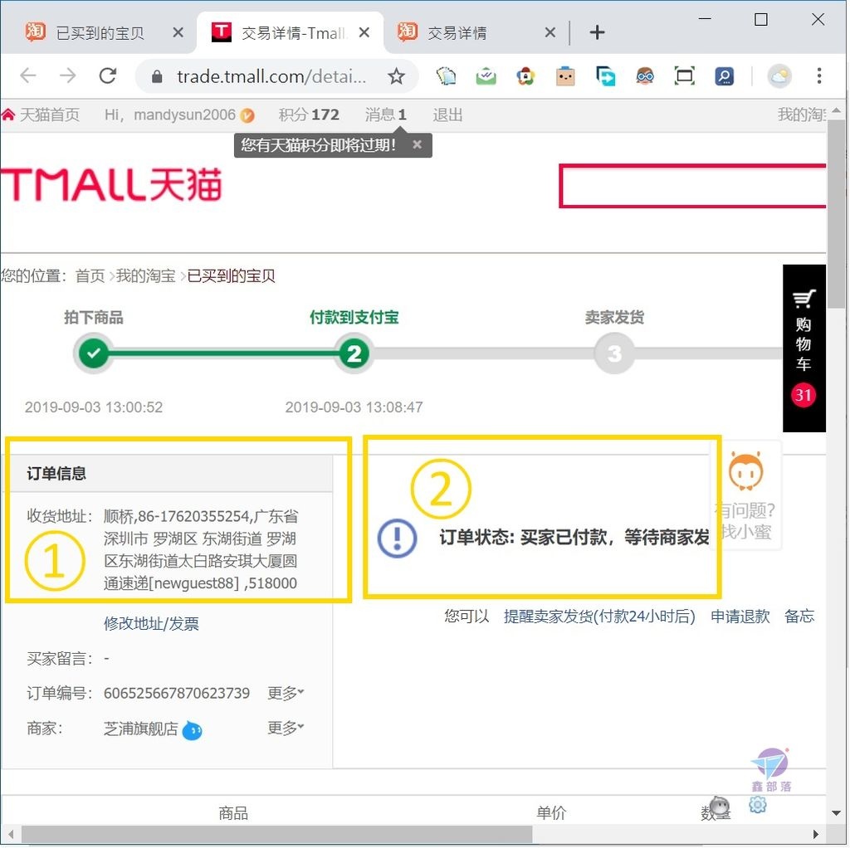Click 修改地址/发票 link
This screenshot has width=850, height=848.
[151, 624]
